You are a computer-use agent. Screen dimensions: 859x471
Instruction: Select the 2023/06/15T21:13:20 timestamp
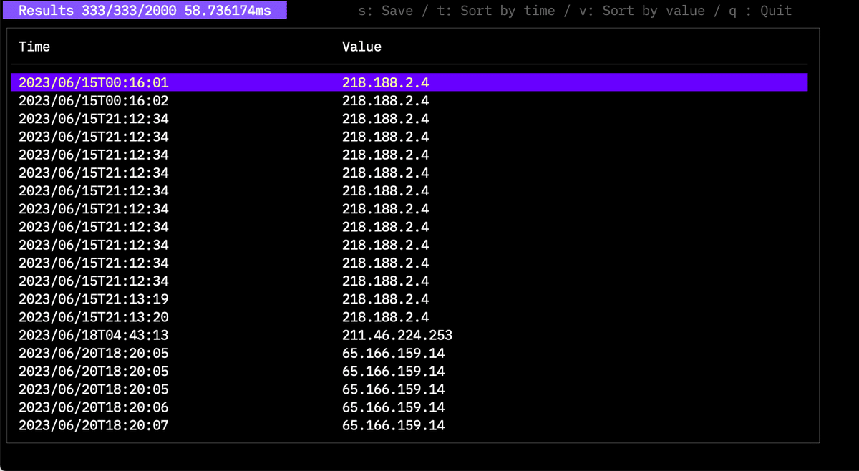coord(94,317)
